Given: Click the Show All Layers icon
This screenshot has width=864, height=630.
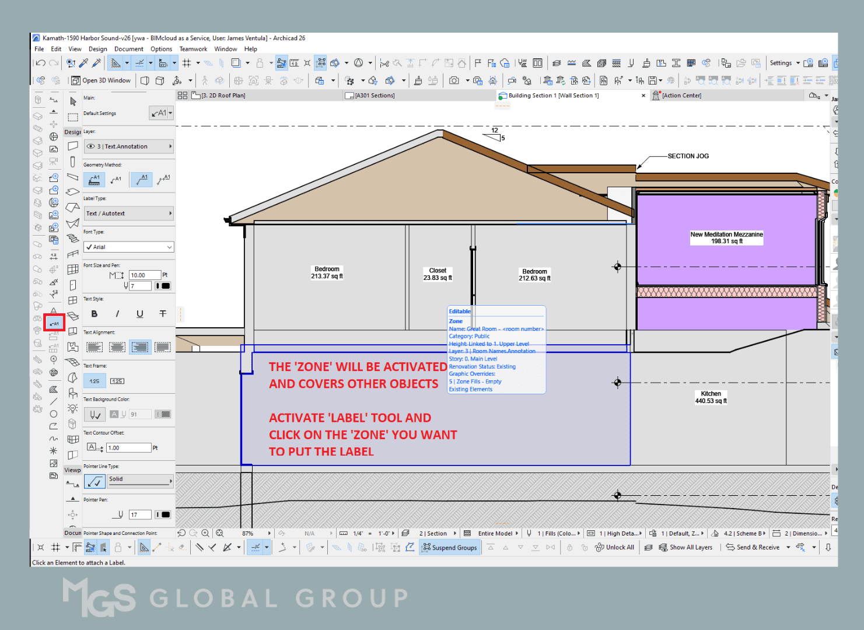Looking at the screenshot, I should click(x=687, y=547).
